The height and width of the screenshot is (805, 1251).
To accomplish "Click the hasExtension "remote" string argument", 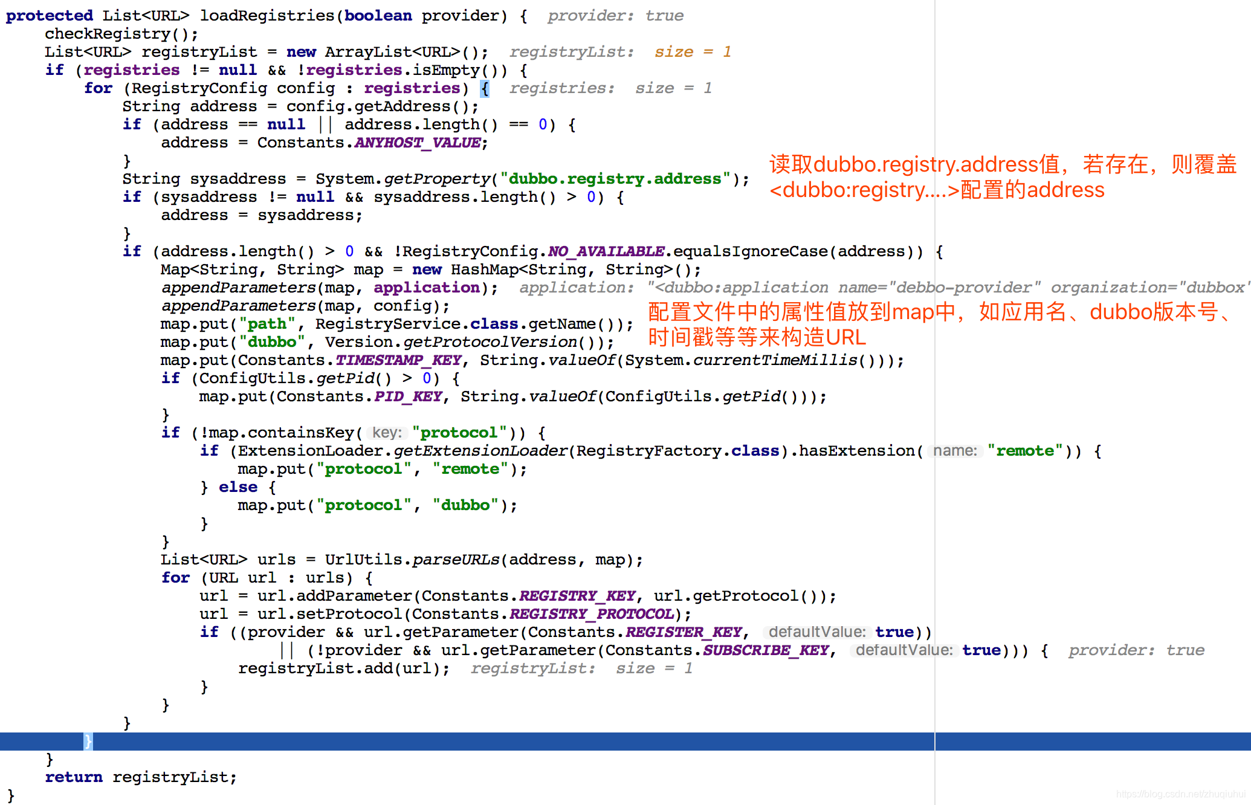I will click(x=1025, y=451).
